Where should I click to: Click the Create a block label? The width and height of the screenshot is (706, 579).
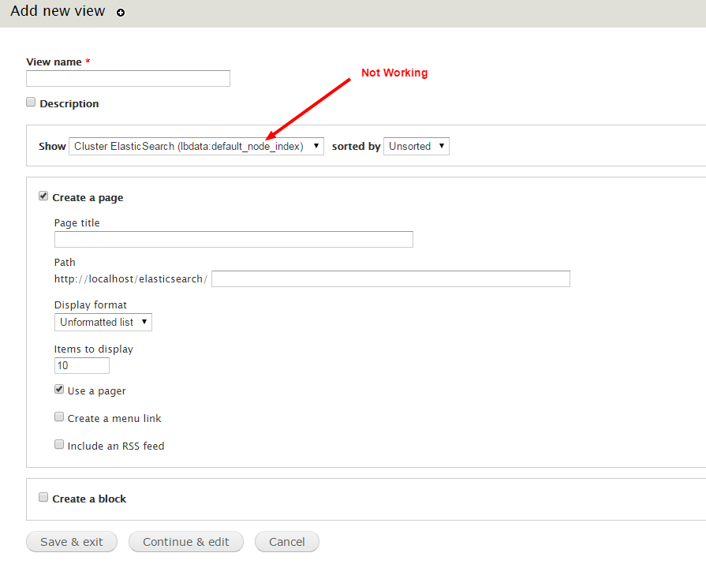pos(89,499)
